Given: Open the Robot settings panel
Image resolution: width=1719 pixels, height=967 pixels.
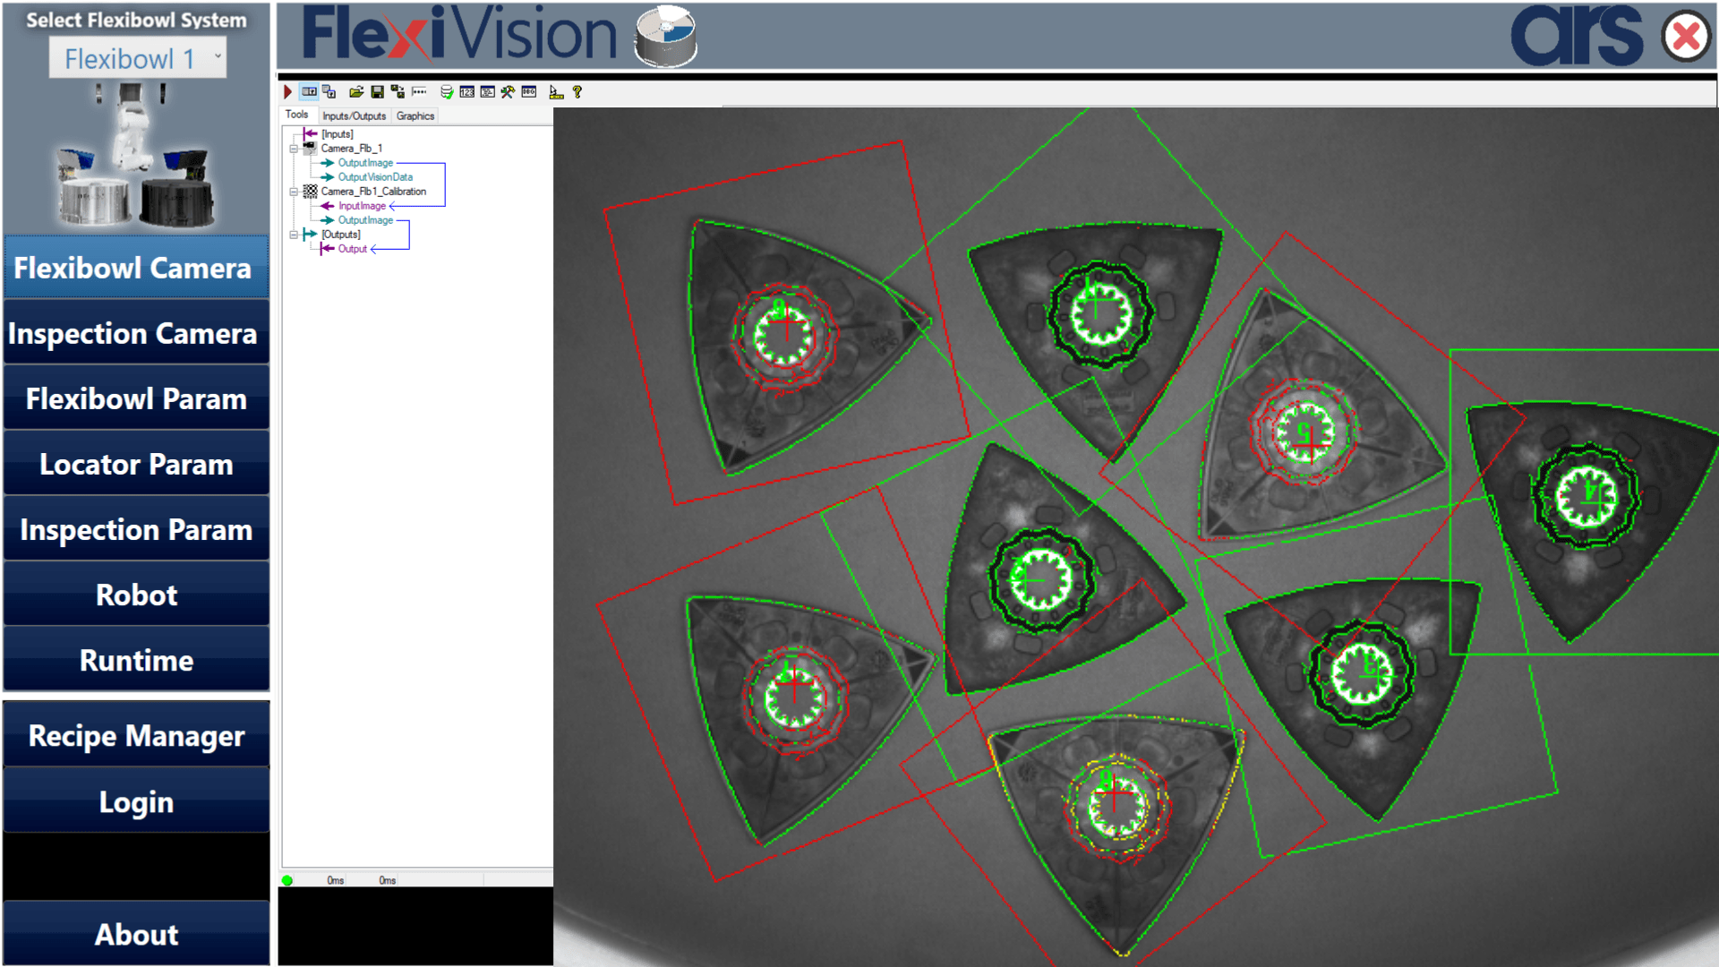Looking at the screenshot, I should pos(135,595).
